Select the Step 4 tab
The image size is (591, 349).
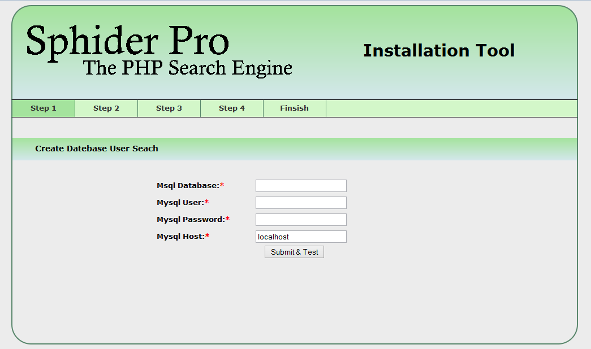(x=232, y=108)
